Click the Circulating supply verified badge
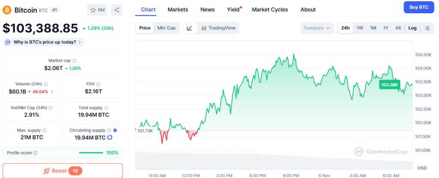The width and height of the screenshot is (439, 178). tap(115, 130)
